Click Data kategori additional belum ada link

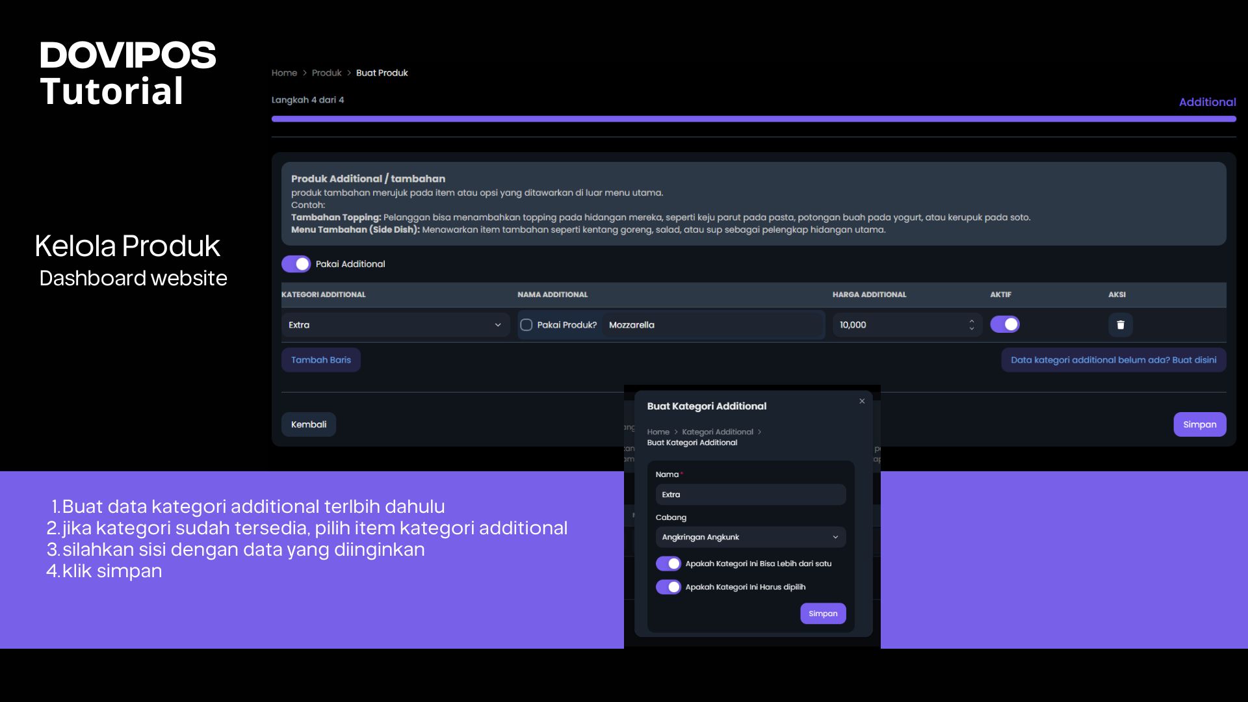pos(1113,360)
